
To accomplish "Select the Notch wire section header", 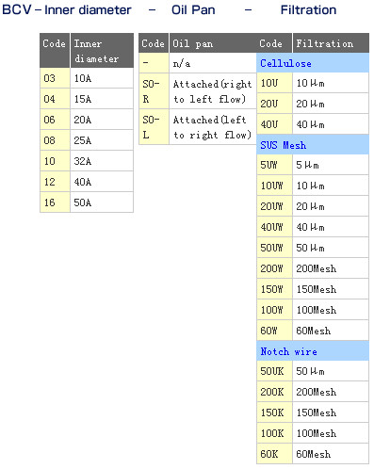I will 313,351.
